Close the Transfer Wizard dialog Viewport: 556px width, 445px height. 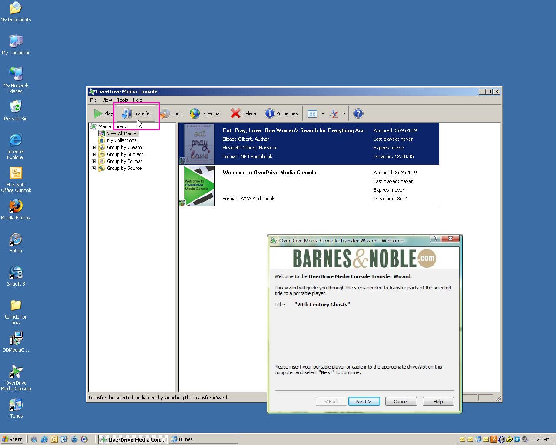click(x=450, y=239)
